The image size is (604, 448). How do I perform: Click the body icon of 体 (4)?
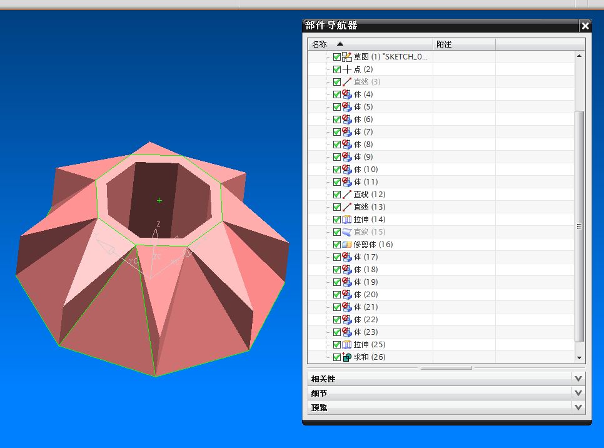click(x=346, y=94)
